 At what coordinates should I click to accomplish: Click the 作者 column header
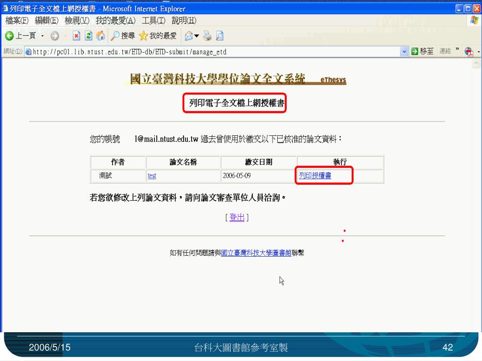118,162
